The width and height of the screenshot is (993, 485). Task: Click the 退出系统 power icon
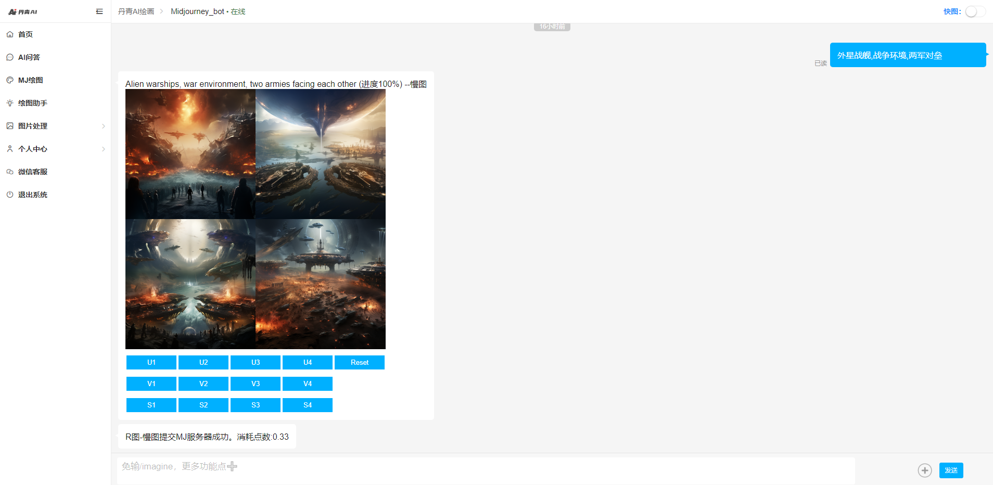[x=10, y=195]
